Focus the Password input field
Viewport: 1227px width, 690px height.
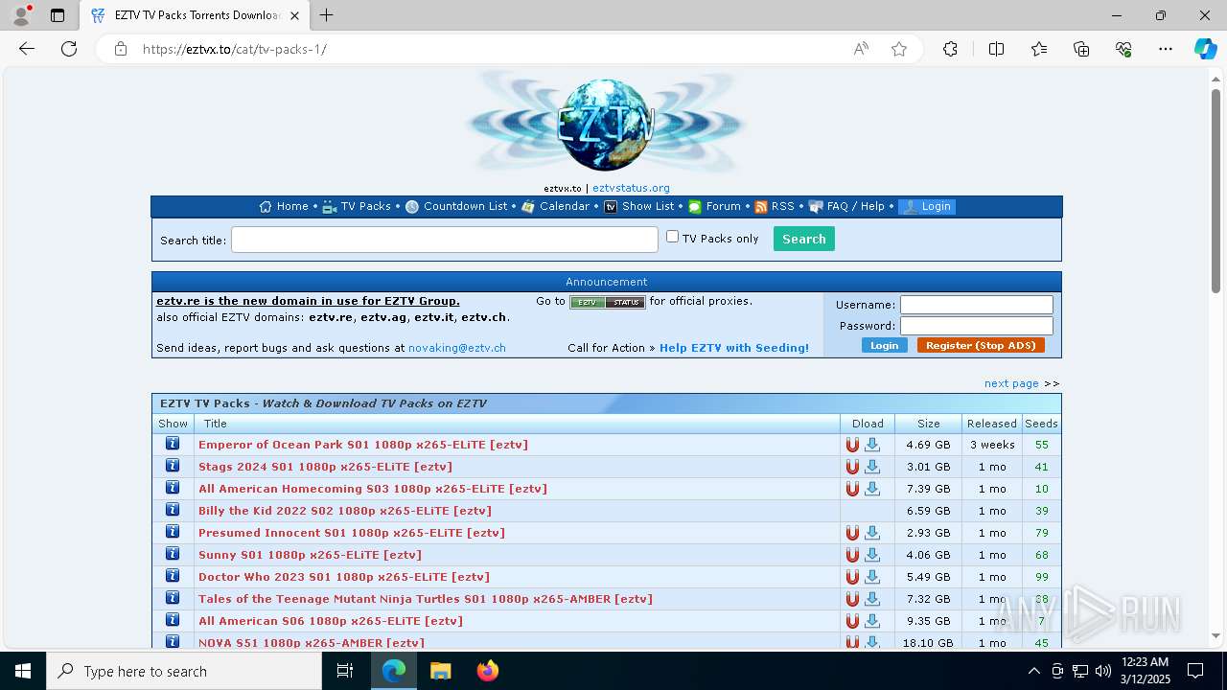point(977,326)
